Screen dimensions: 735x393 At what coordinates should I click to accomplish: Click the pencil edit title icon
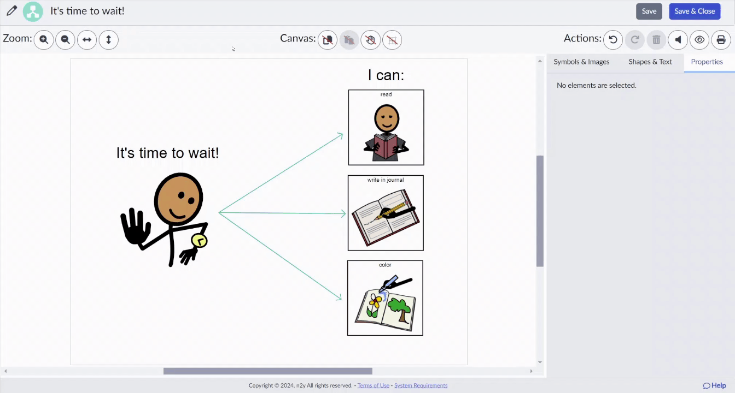[x=11, y=10]
